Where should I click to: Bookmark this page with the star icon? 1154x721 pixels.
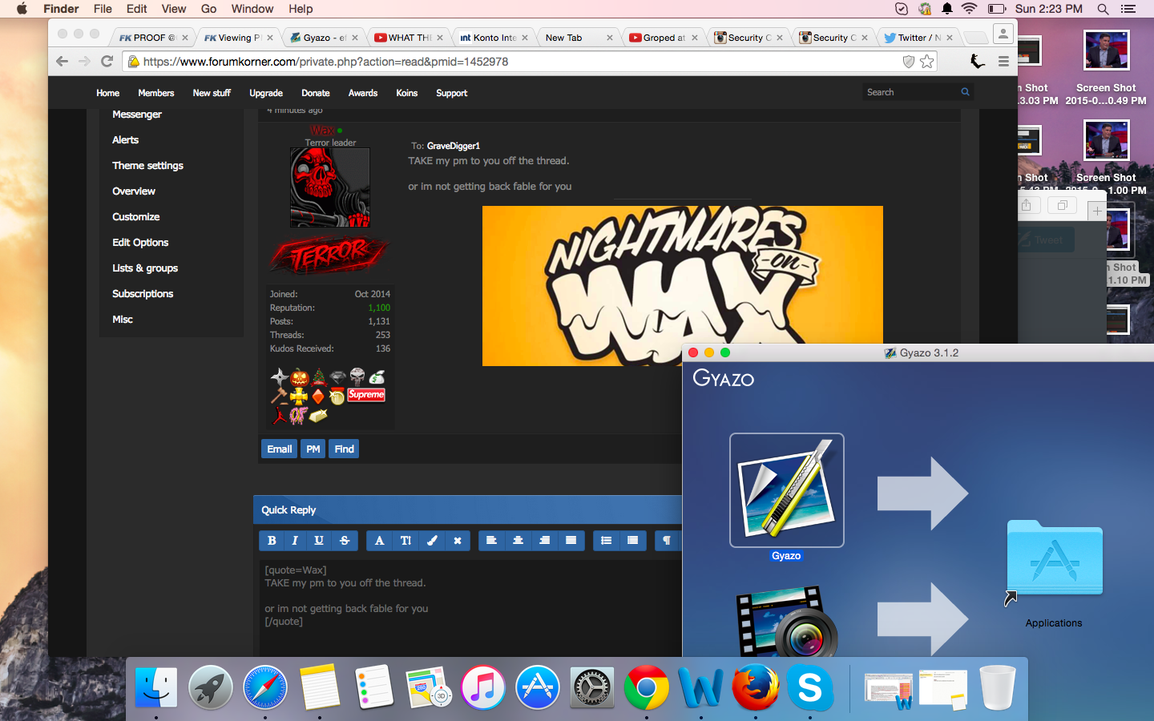tap(927, 62)
